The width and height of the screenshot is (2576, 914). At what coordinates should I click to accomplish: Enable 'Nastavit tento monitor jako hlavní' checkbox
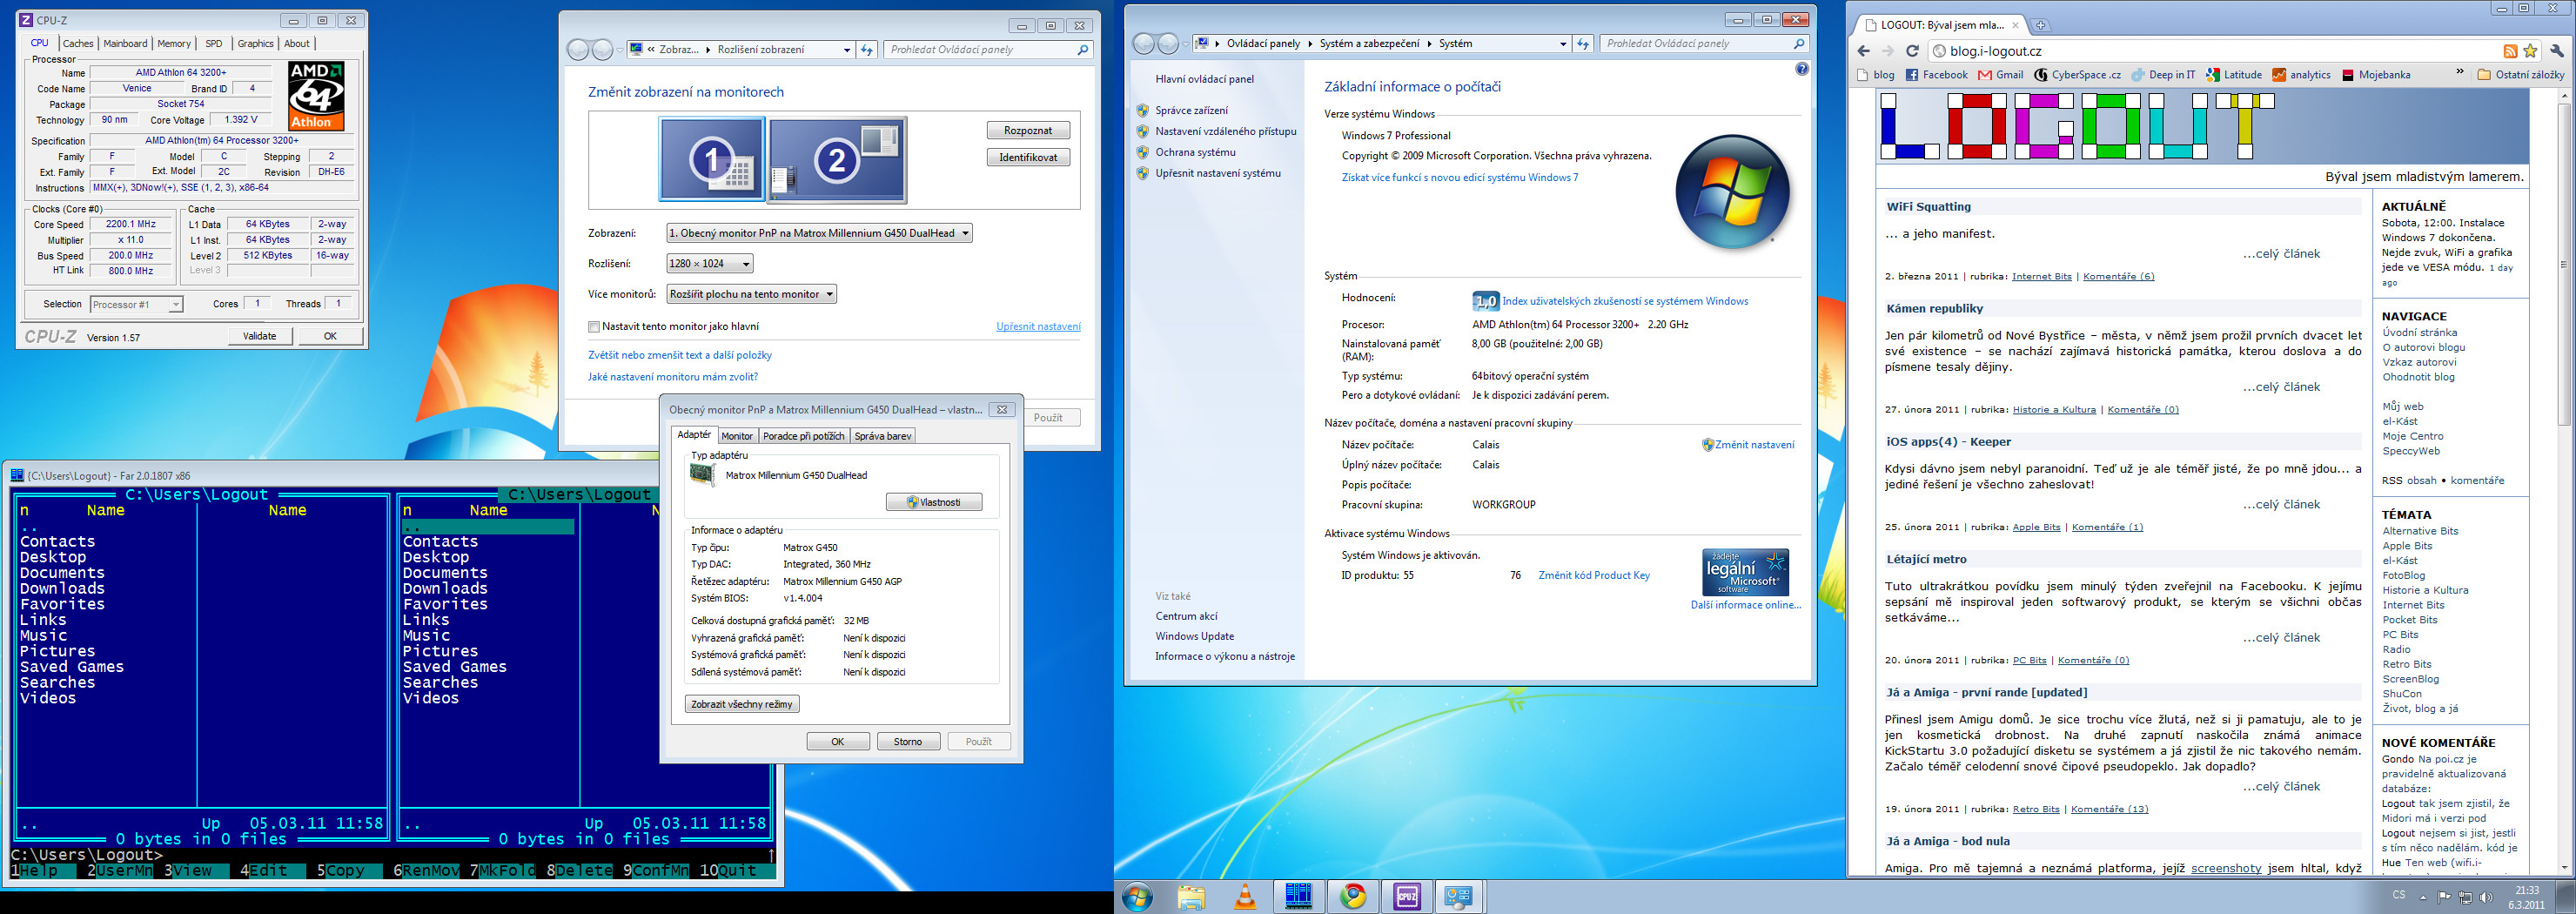click(594, 327)
